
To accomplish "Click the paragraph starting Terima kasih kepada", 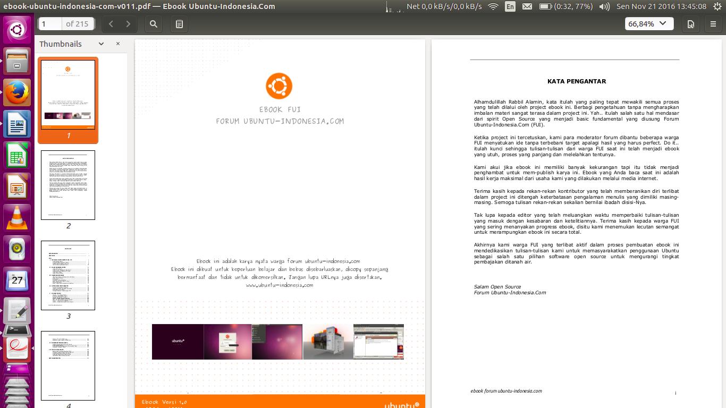I will click(577, 197).
